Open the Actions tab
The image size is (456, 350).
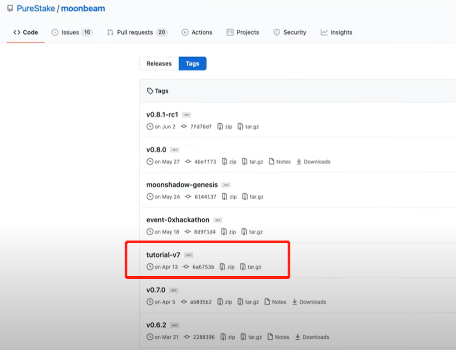pos(197,32)
